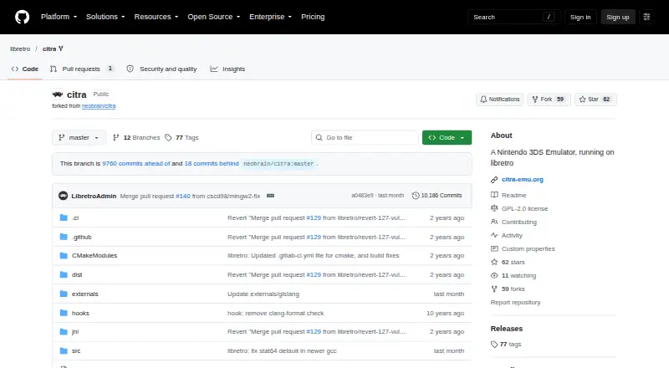Switch to the Pull requests tab
Screen dimensions: 669x368
(81, 69)
